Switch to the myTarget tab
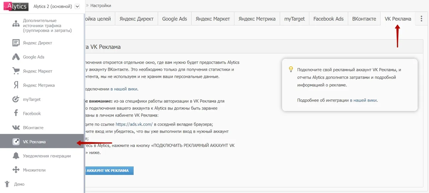Viewport: 429px width, 193px height. [x=295, y=19]
